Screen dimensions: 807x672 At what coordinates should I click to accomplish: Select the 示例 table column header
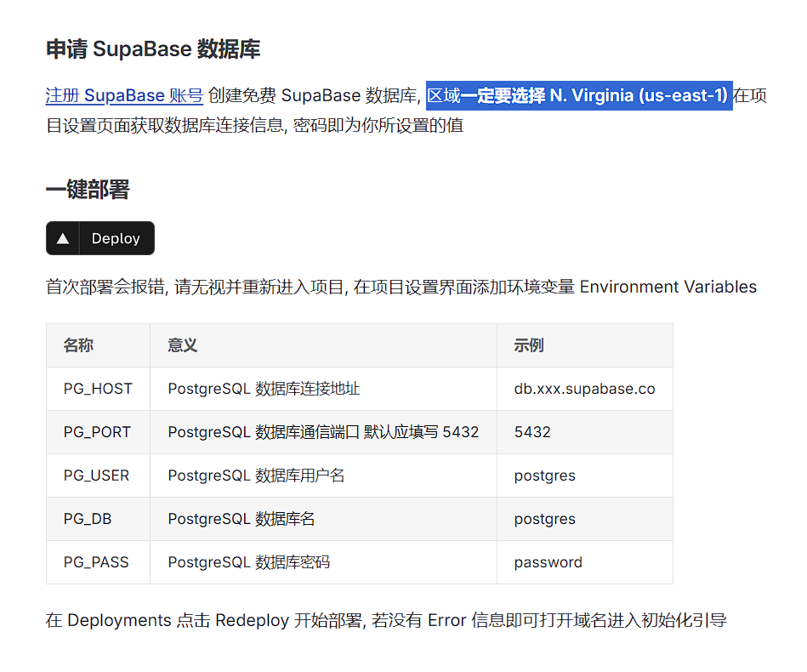tap(528, 345)
